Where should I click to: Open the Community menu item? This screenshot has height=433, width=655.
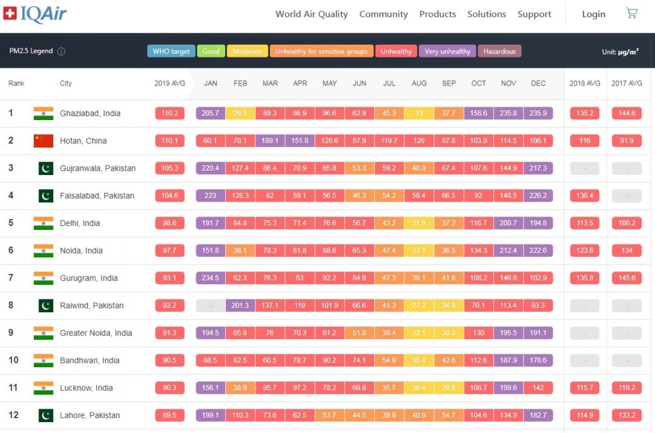384,14
